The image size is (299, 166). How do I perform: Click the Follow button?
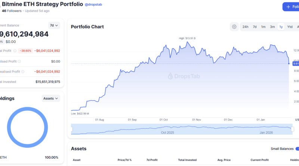pos(291,7)
